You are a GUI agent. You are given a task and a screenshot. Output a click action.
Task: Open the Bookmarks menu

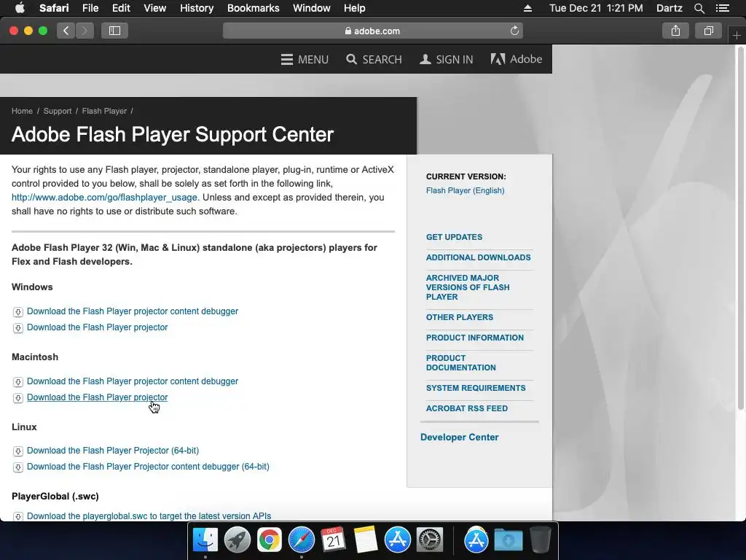click(x=253, y=8)
